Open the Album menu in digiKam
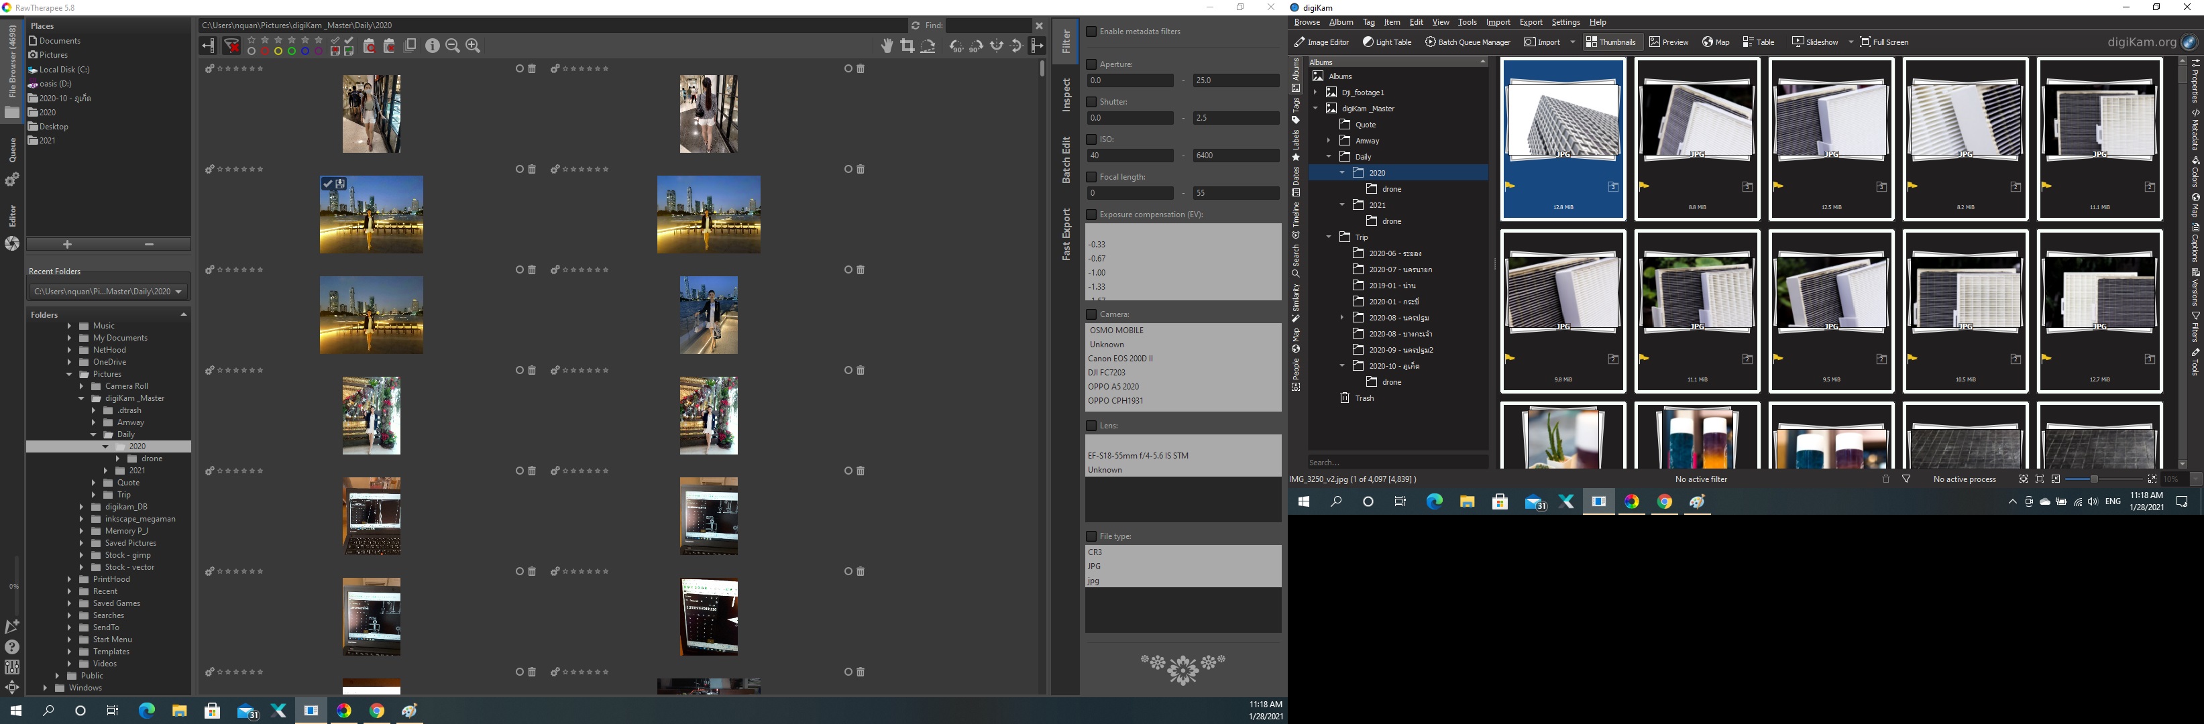This screenshot has height=724, width=2204. [x=1340, y=22]
